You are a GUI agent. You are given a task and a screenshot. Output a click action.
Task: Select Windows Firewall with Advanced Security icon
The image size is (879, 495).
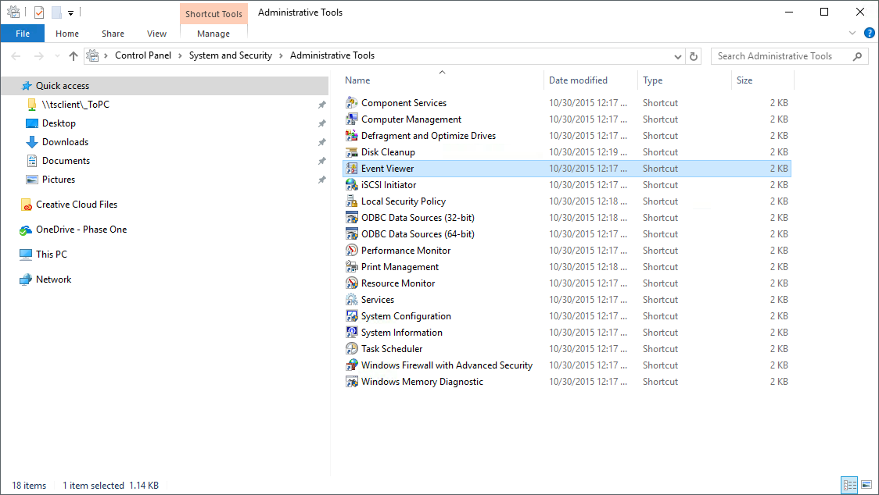351,365
